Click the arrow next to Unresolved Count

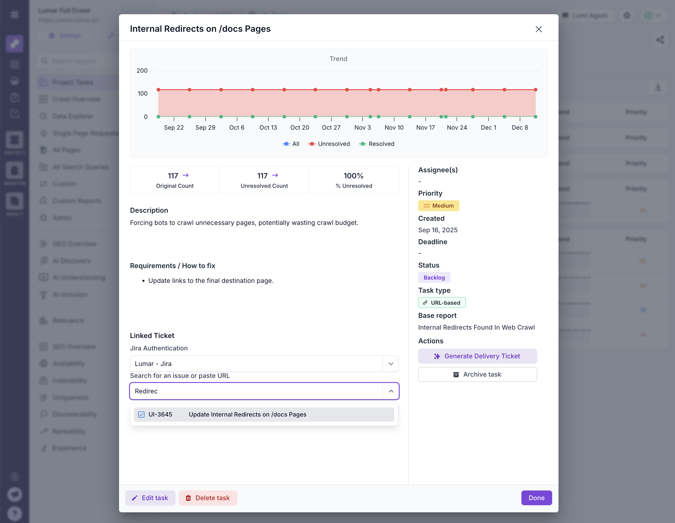[x=275, y=175]
